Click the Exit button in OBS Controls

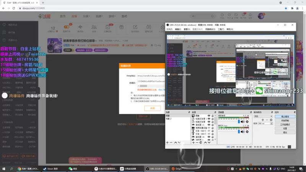285,132
